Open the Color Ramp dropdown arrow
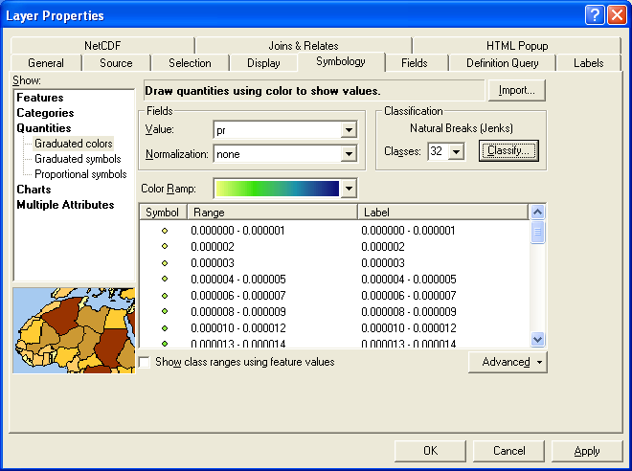The width and height of the screenshot is (632, 471). tap(349, 190)
